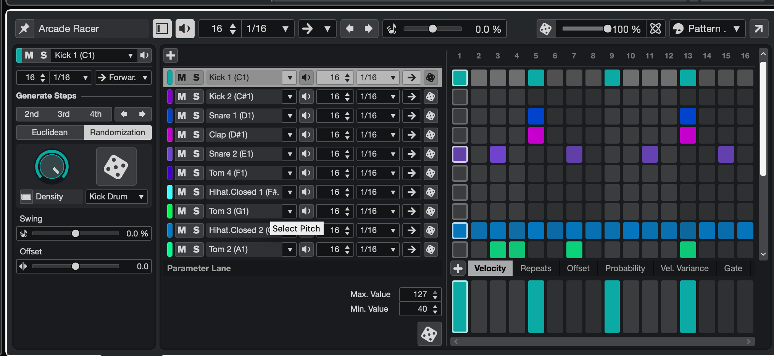Click the parameter lane randomize dice icon
774x356 pixels.
tap(429, 334)
